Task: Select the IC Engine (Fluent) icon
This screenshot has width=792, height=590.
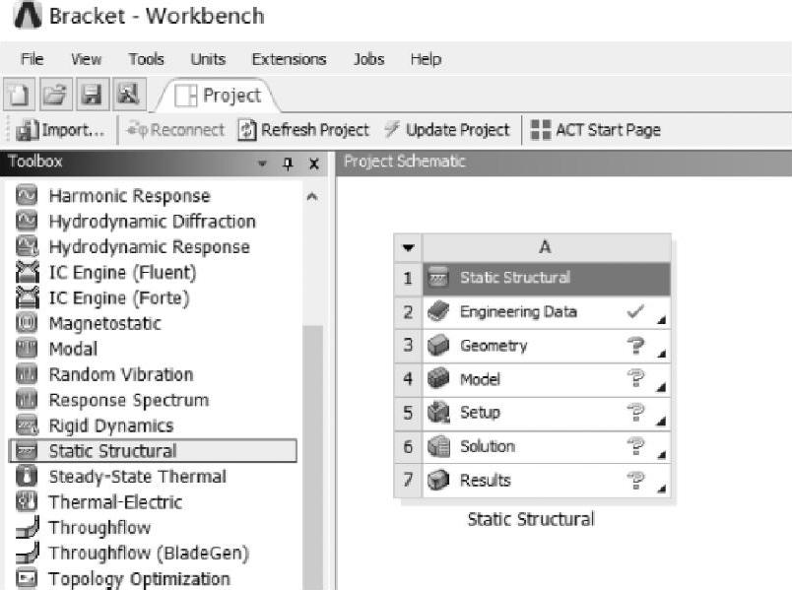Action: (27, 272)
